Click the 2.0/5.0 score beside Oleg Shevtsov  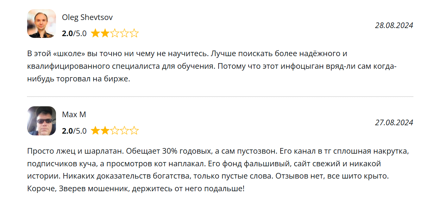(74, 34)
